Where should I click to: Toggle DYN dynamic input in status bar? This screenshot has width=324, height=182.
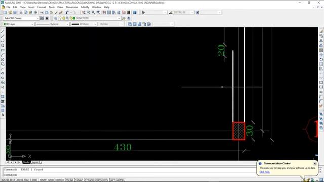tap(106, 180)
